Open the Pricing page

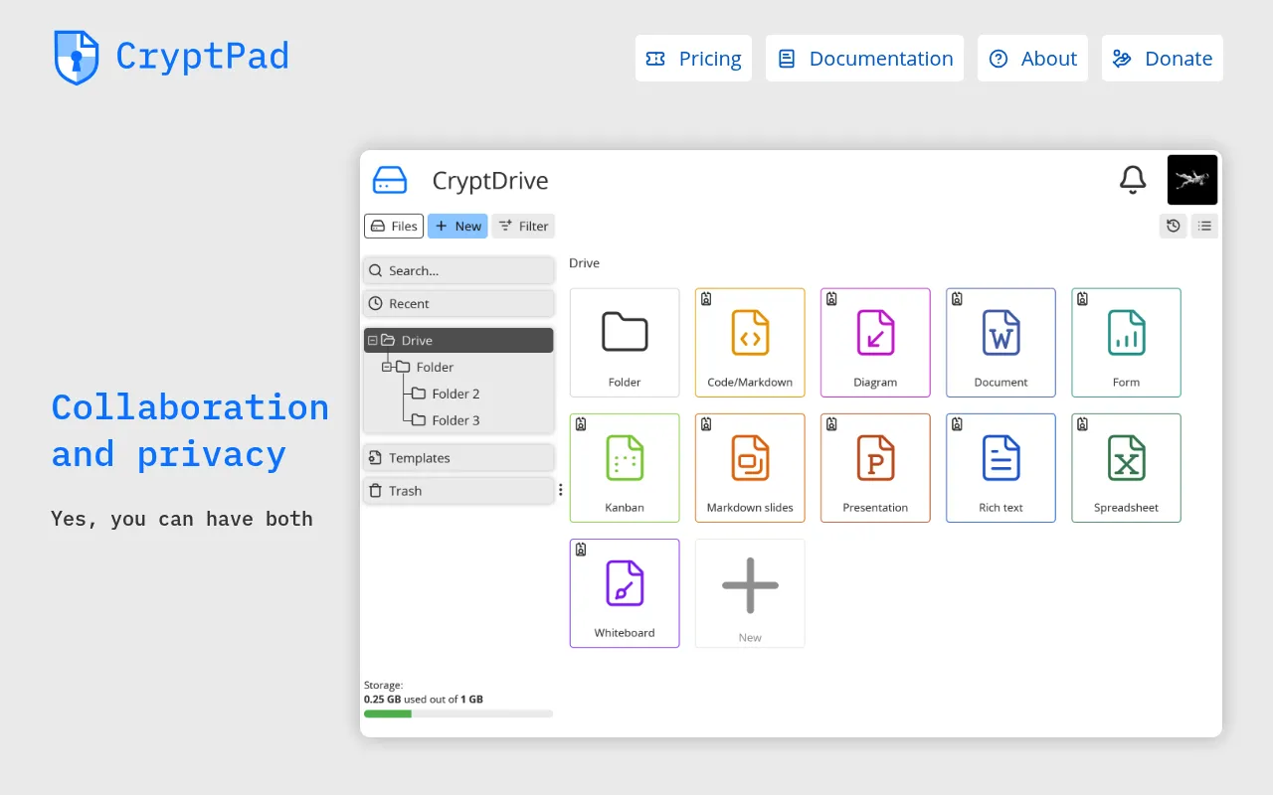(693, 59)
